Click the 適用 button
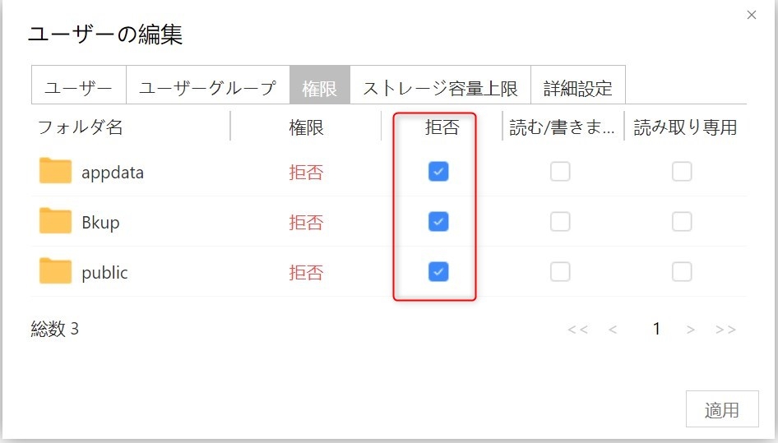Image resolution: width=778 pixels, height=443 pixels. click(721, 409)
